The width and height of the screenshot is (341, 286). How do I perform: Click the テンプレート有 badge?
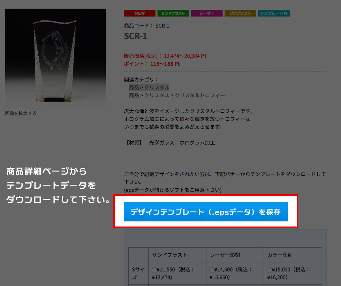[x=274, y=13]
